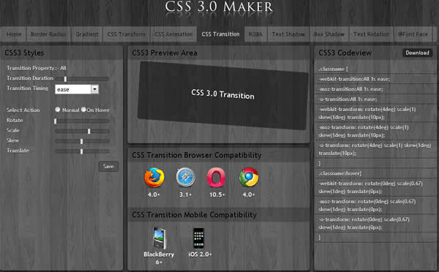
Task: Click the iOS 2.0+ iPhone icon
Action: coord(199,238)
